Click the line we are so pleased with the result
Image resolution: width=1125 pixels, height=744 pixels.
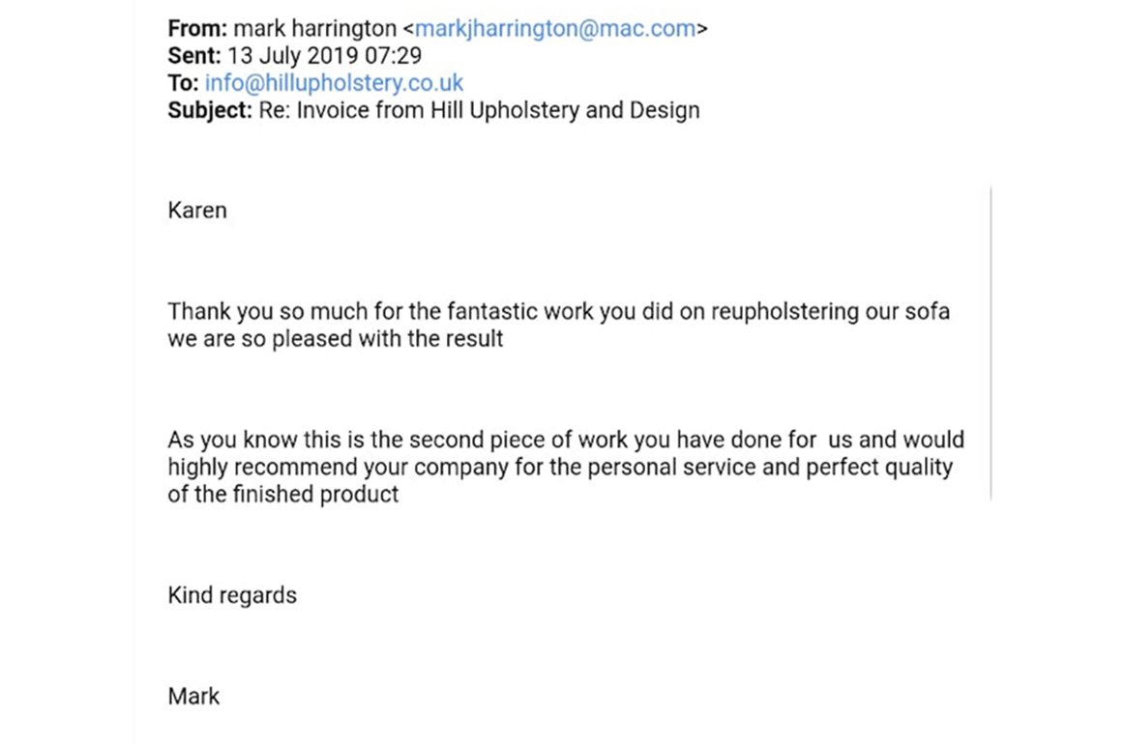(336, 338)
